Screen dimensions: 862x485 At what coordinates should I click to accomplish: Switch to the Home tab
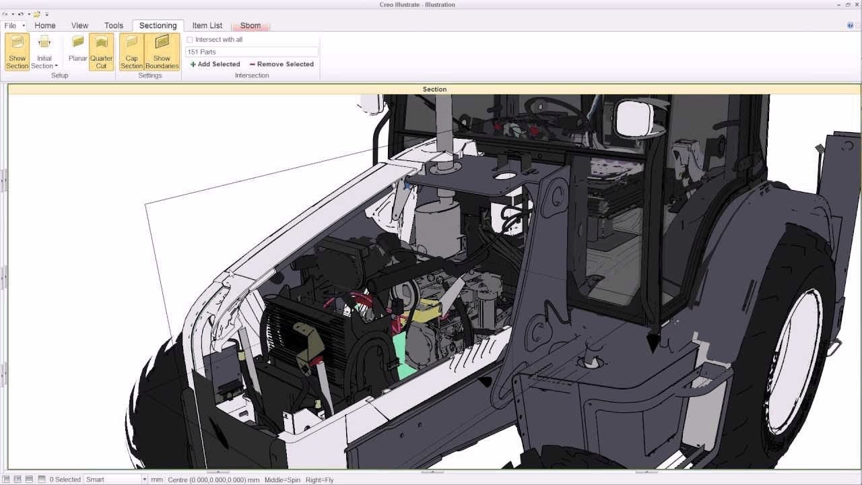(x=45, y=26)
